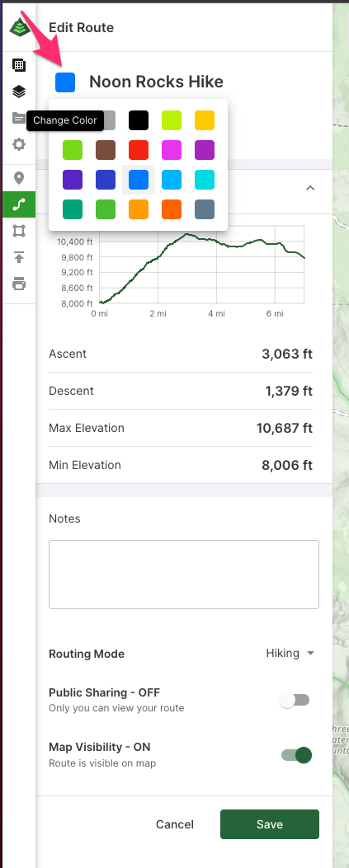Toggle Public Sharing switch on

[x=295, y=701]
